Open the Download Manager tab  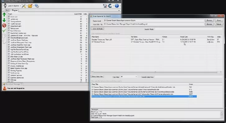(x=13, y=84)
